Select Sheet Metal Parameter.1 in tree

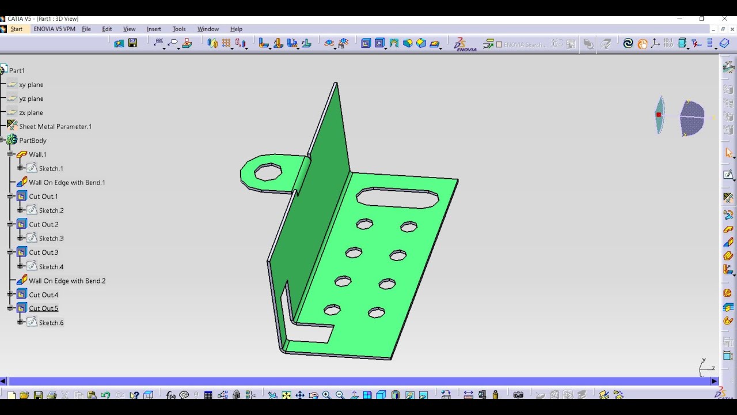(55, 127)
